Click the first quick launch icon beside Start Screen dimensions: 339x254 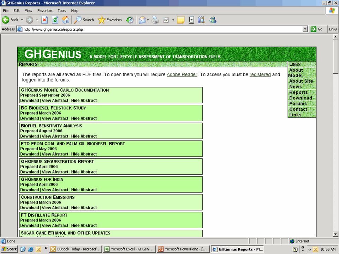[23, 249]
